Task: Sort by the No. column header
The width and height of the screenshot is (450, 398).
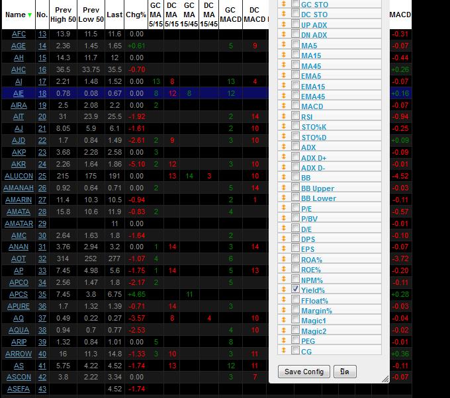Action: pyautogui.click(x=42, y=15)
